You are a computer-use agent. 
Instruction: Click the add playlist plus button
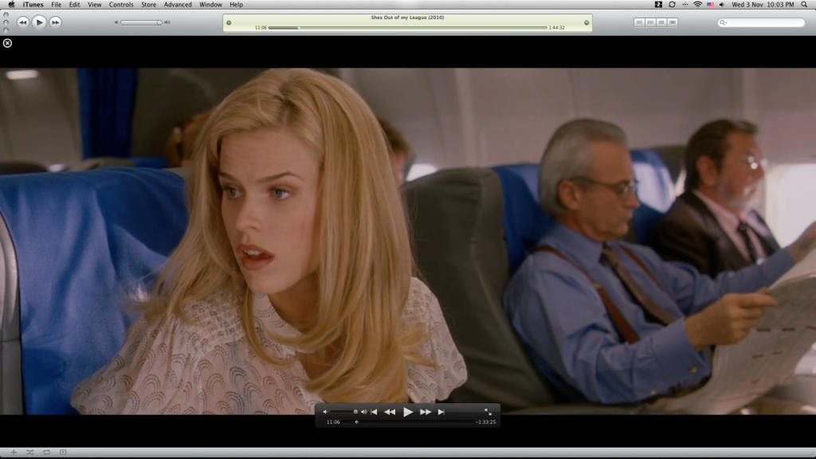click(x=14, y=453)
